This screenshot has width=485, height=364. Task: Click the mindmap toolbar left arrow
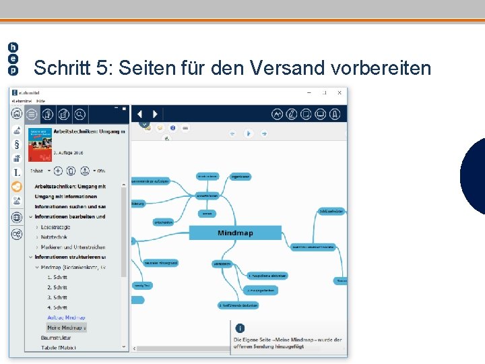232,133
